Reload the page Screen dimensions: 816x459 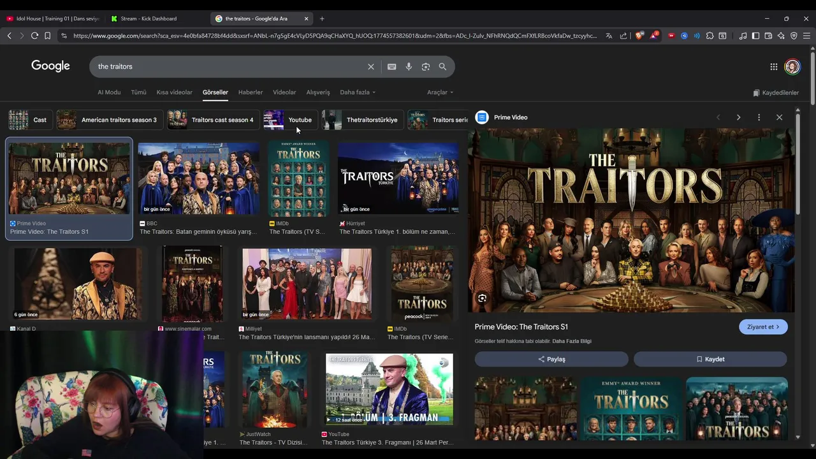coord(34,36)
